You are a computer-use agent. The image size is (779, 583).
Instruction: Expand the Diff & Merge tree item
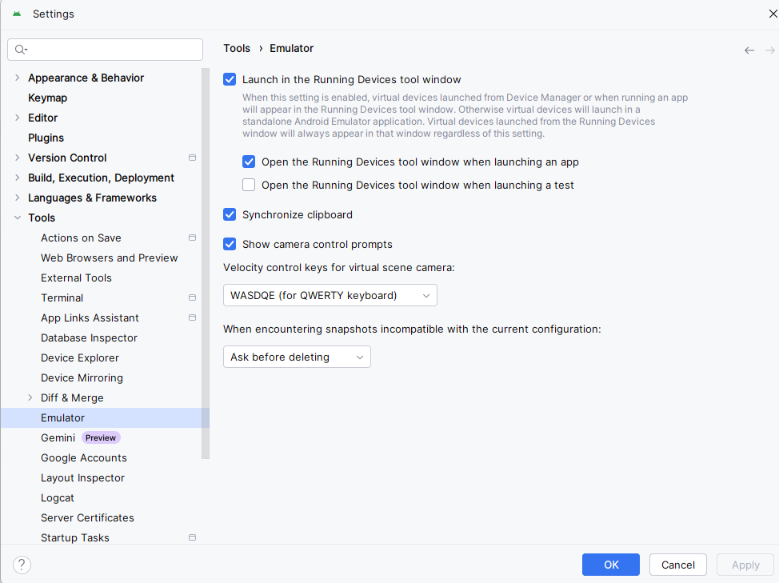(x=30, y=397)
